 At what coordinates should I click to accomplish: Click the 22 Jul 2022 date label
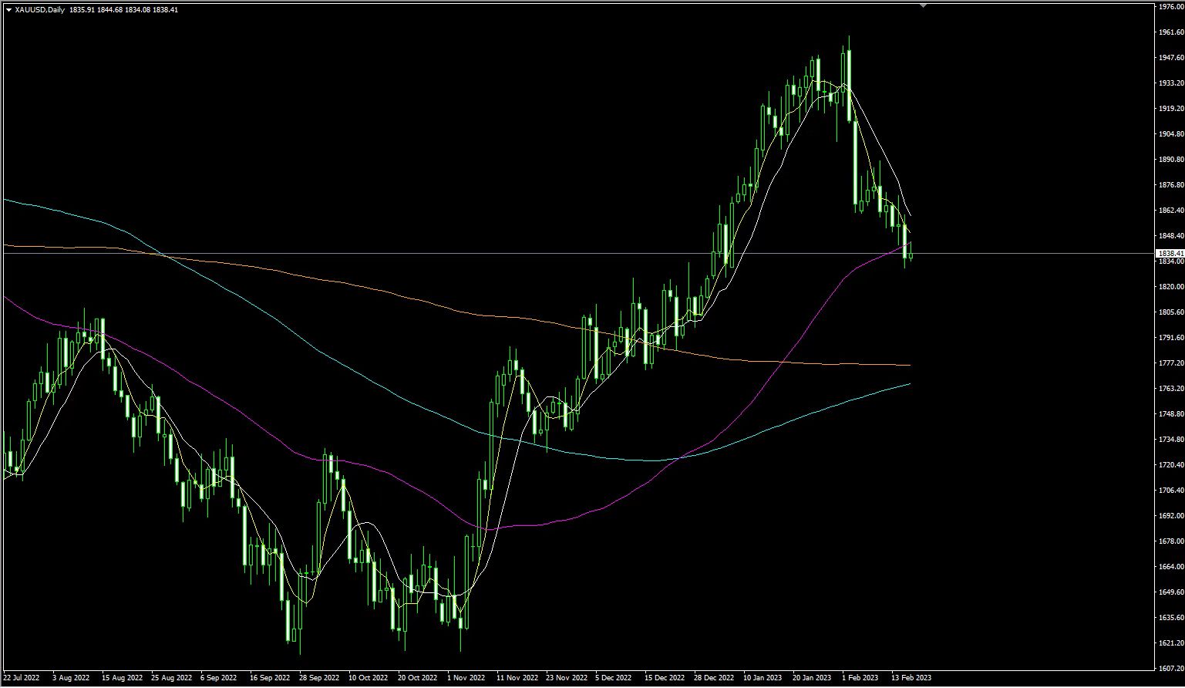[x=22, y=678]
